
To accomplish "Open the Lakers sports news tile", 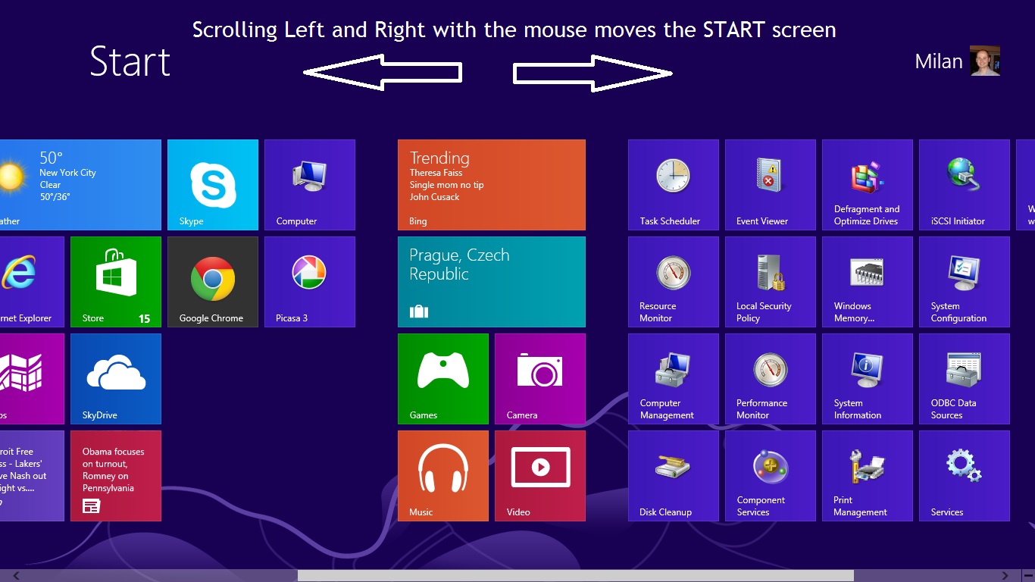I will click(32, 476).
